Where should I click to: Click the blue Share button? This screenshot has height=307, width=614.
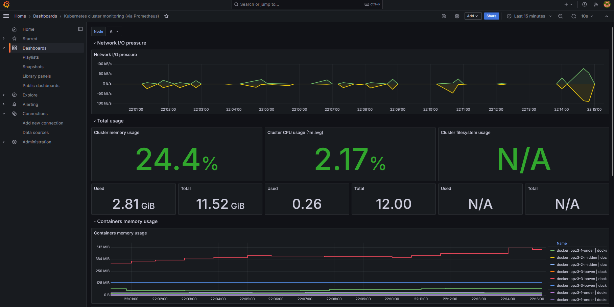pos(491,16)
